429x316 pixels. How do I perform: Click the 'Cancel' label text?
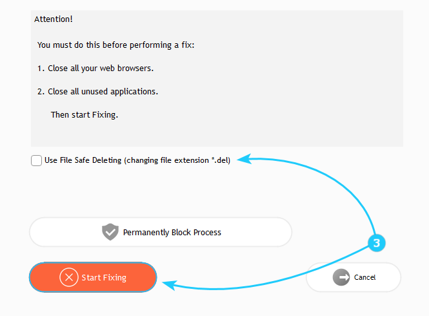coord(364,278)
